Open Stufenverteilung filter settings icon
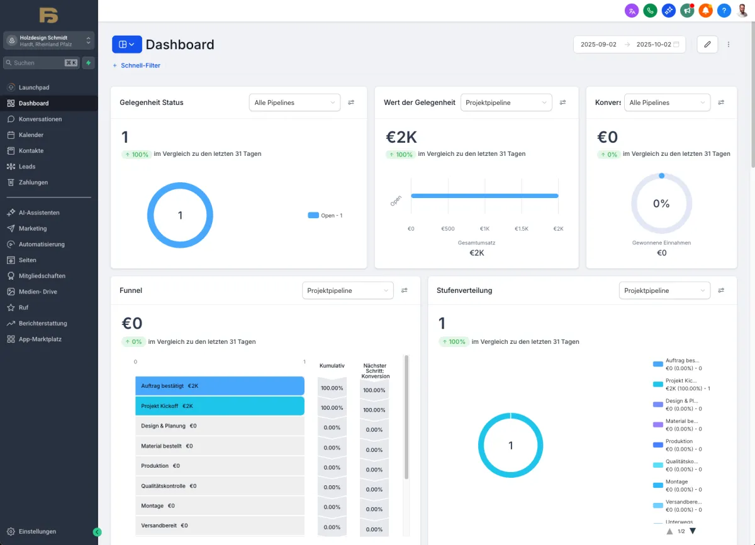755x545 pixels. pyautogui.click(x=721, y=290)
